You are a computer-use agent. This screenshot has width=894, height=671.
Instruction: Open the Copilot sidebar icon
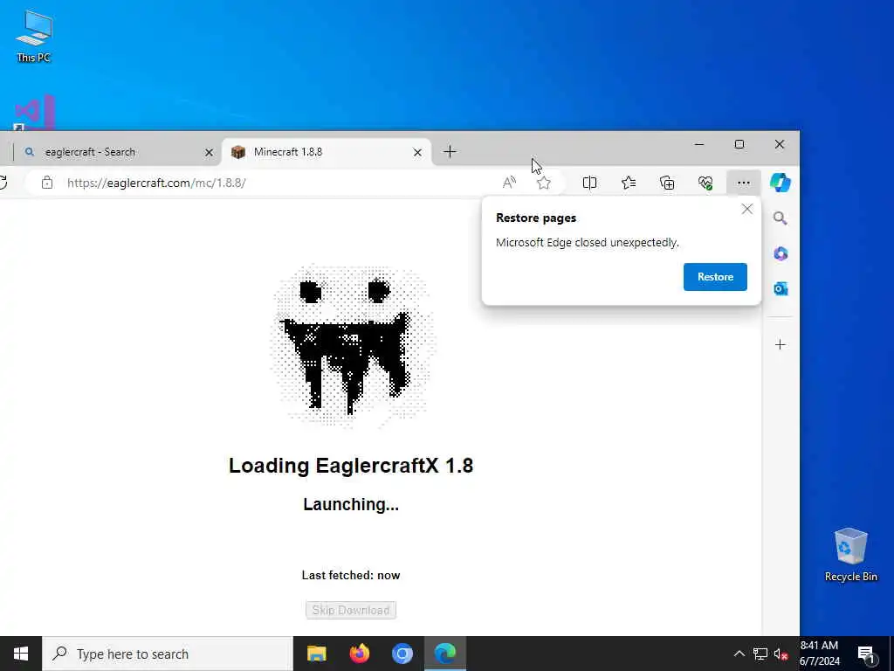[780, 183]
